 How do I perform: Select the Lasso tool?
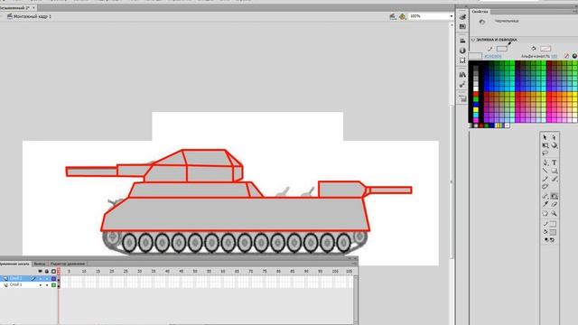(x=545, y=153)
